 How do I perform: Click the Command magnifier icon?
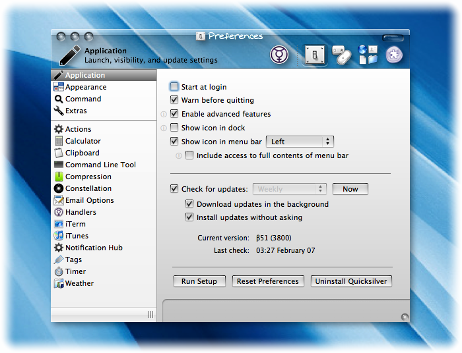coord(59,99)
